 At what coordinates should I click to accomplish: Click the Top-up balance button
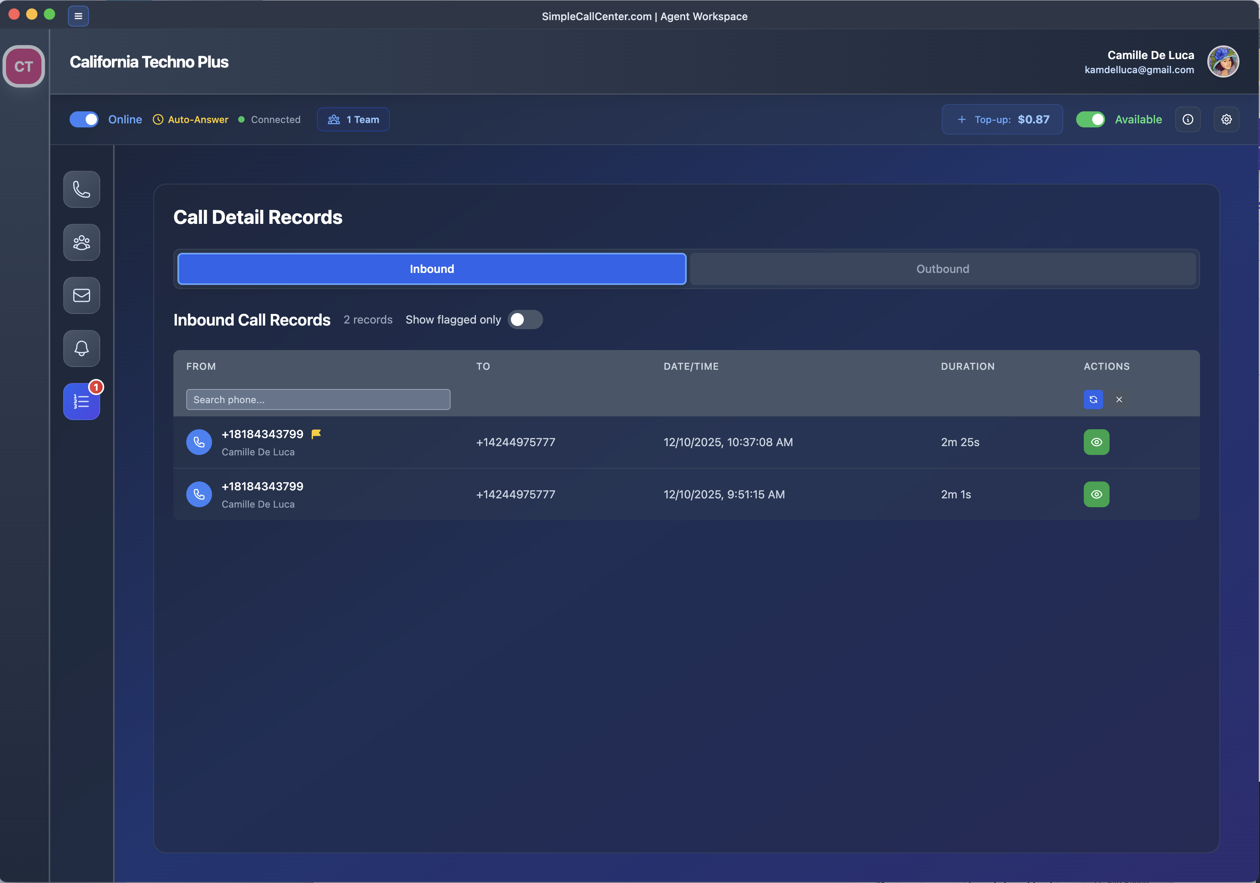(x=1002, y=119)
